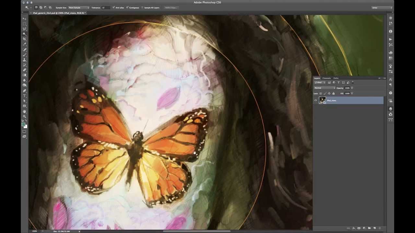This screenshot has height=233, width=415.
Task: Toggle the Anti-alias checkbox
Action: (114, 7)
